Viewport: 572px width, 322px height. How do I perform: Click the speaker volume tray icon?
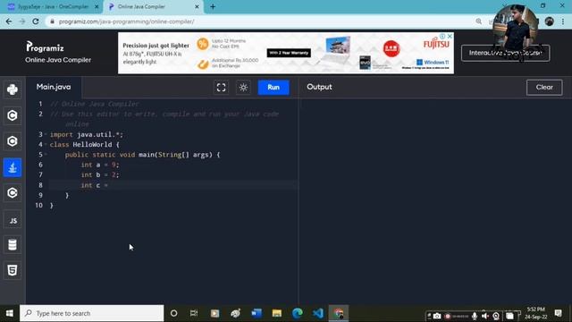(485, 316)
